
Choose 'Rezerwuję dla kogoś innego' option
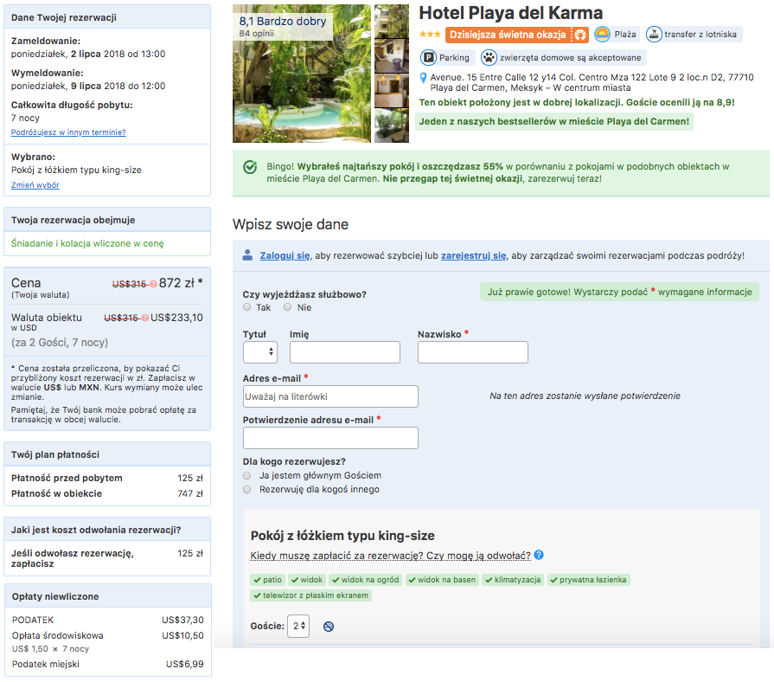click(x=246, y=489)
